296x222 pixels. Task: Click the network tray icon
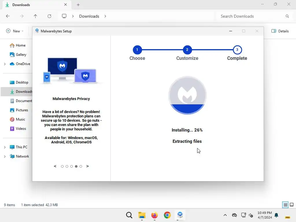click(x=243, y=215)
